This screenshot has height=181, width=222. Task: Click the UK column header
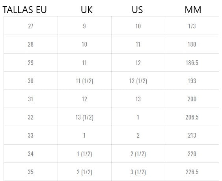[87, 10]
